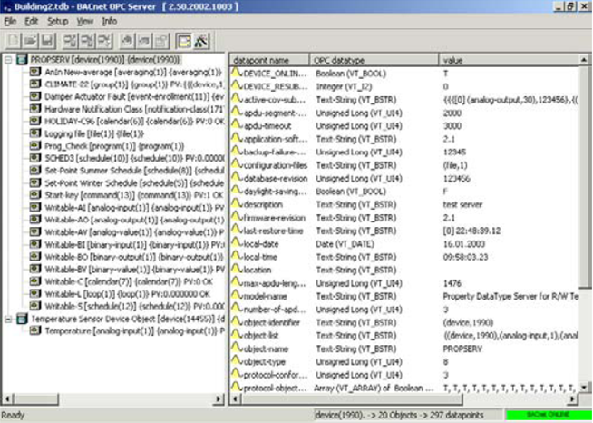Open the Setup menu
593x423 pixels.
(57, 20)
